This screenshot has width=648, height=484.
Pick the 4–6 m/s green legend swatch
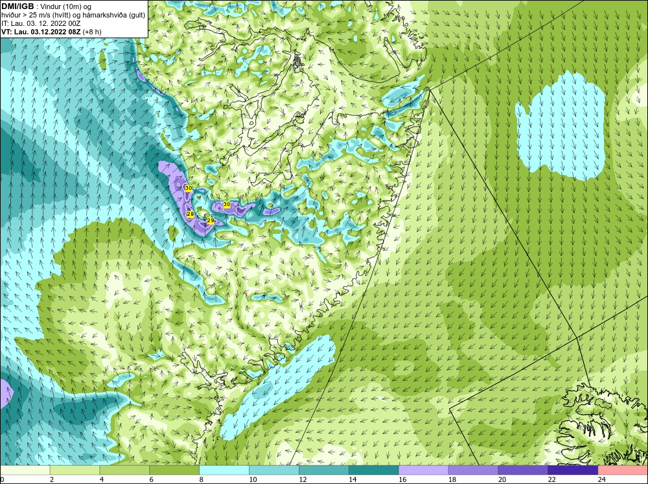(124, 470)
